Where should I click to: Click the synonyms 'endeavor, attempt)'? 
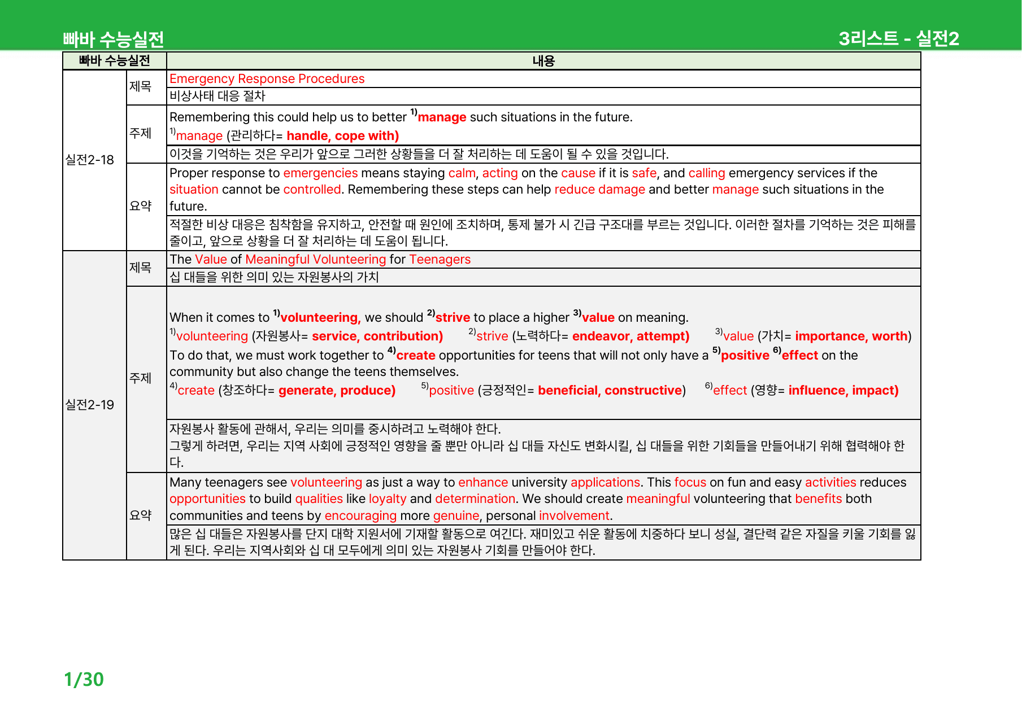tap(631, 336)
